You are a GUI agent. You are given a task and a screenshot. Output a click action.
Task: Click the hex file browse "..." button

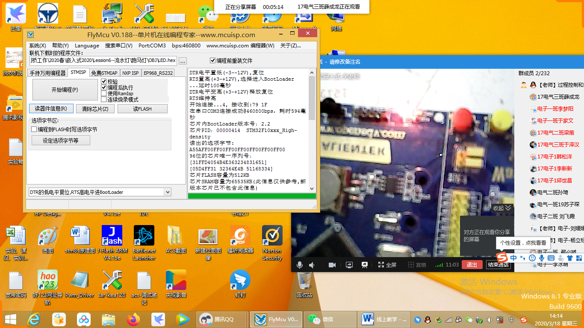click(183, 61)
